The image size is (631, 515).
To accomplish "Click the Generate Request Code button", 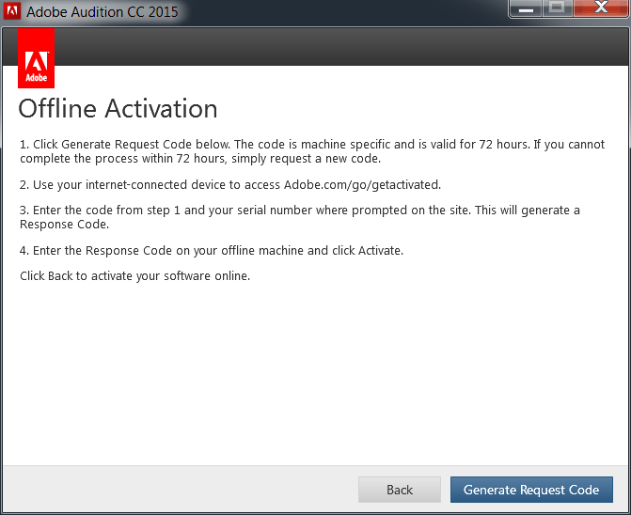I will [531, 490].
